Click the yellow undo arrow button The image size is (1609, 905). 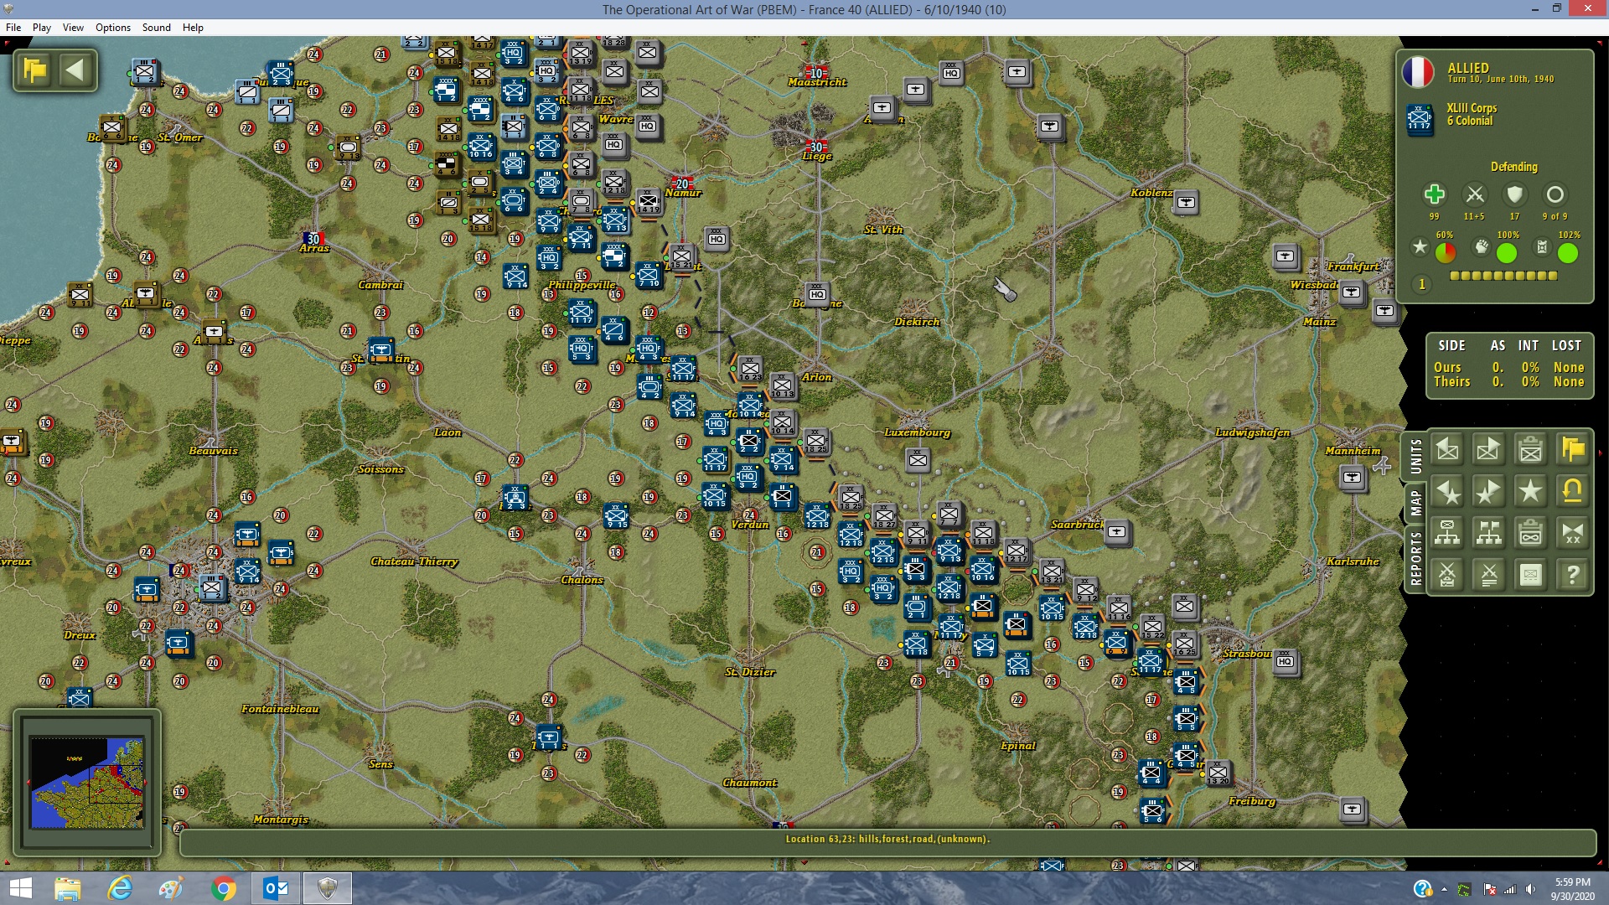1572,492
